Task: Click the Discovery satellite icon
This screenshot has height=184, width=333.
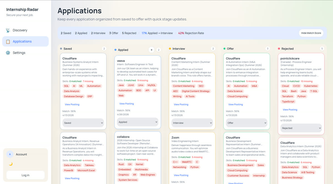Action: pyautogui.click(x=8, y=30)
